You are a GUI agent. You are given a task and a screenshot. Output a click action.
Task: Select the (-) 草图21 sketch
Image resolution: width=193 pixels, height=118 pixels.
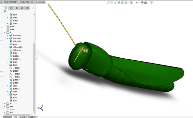pos(15,68)
